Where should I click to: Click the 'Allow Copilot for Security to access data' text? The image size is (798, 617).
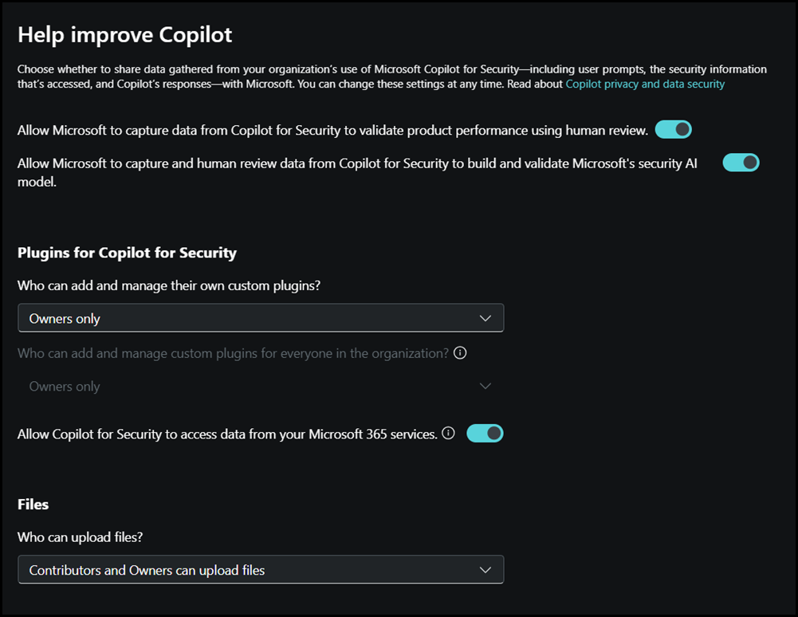tap(227, 434)
